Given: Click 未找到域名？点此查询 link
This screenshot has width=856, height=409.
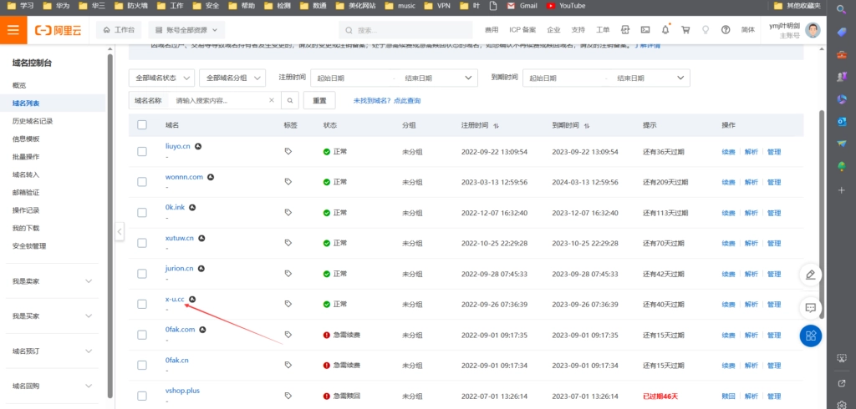Looking at the screenshot, I should [387, 101].
